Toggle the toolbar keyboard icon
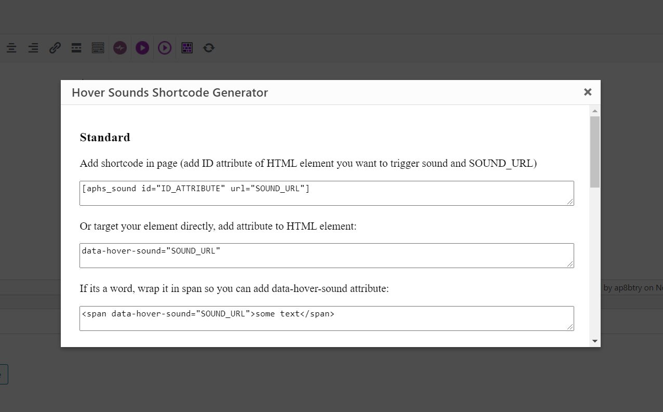Image resolution: width=663 pixels, height=412 pixels. pos(98,48)
